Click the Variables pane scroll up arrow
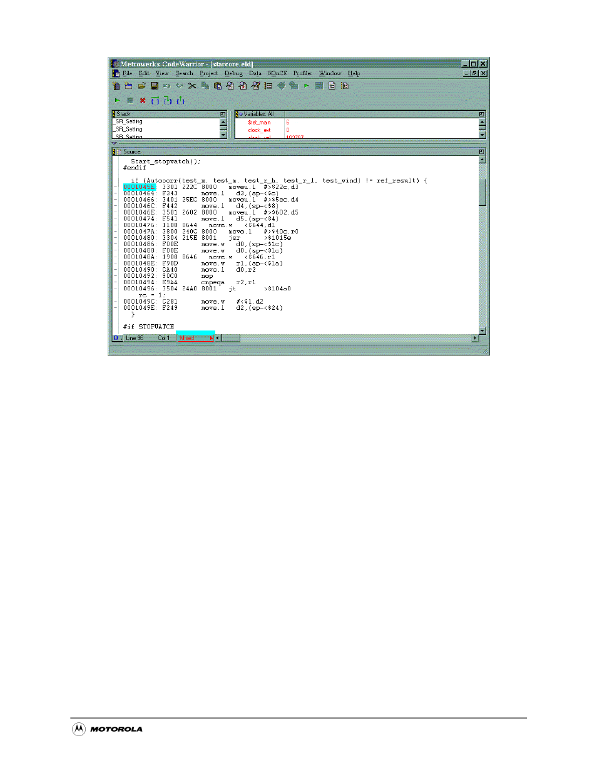The width and height of the screenshot is (597, 773). (482, 121)
